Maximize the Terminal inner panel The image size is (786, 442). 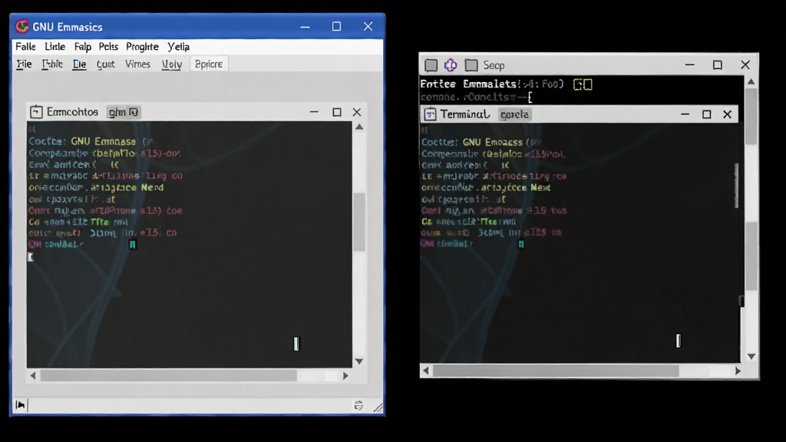[707, 114]
